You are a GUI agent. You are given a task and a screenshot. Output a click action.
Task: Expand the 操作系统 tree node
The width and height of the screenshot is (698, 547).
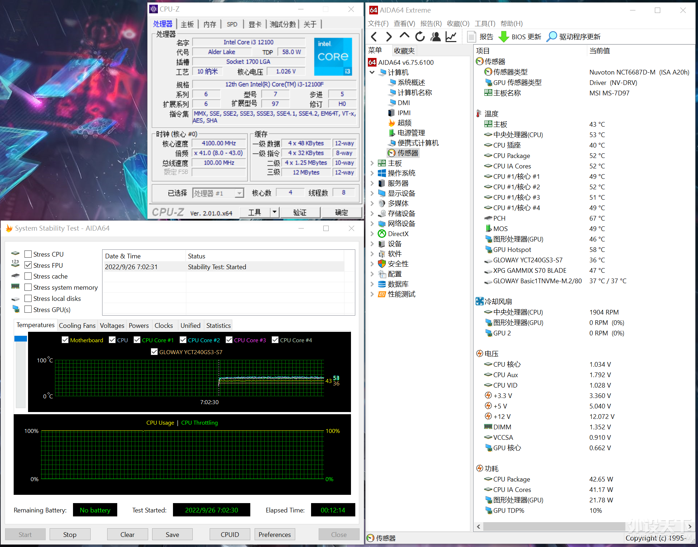click(372, 173)
